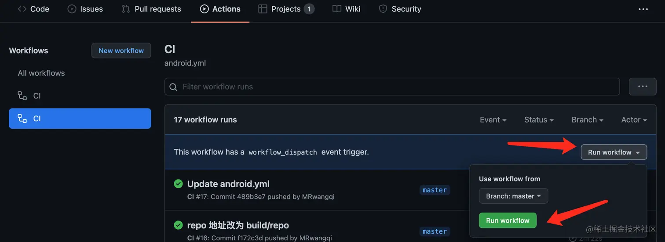The width and height of the screenshot is (665, 242).
Task: Click the CI #17 commit 489b3e7 text
Action: click(261, 197)
